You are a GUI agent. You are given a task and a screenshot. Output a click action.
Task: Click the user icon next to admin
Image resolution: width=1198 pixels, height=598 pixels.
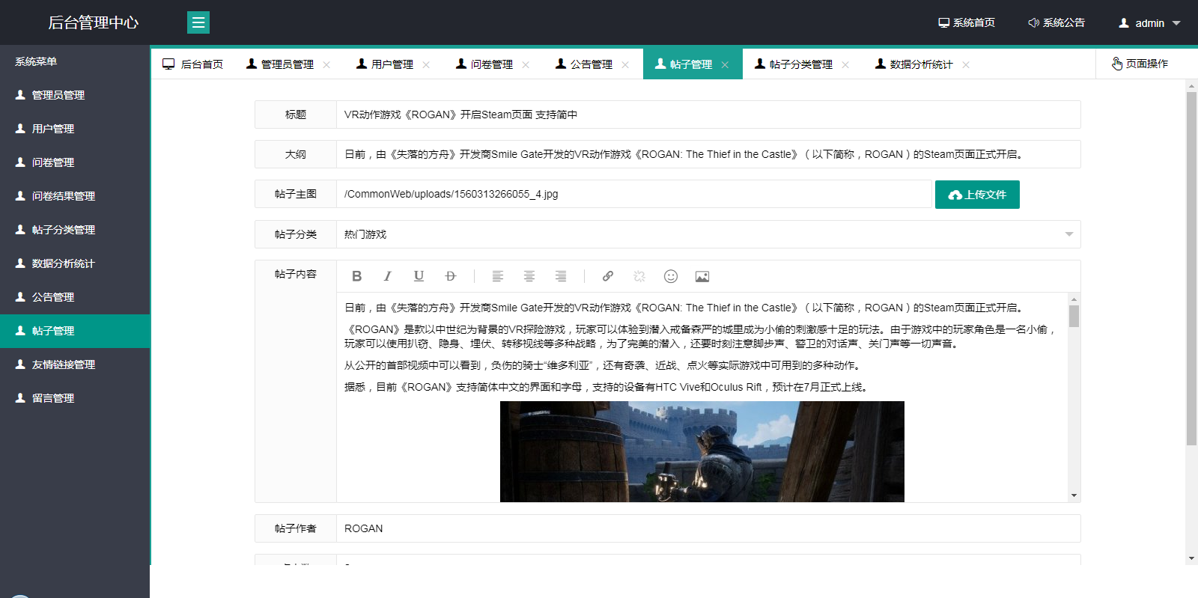click(x=1124, y=22)
